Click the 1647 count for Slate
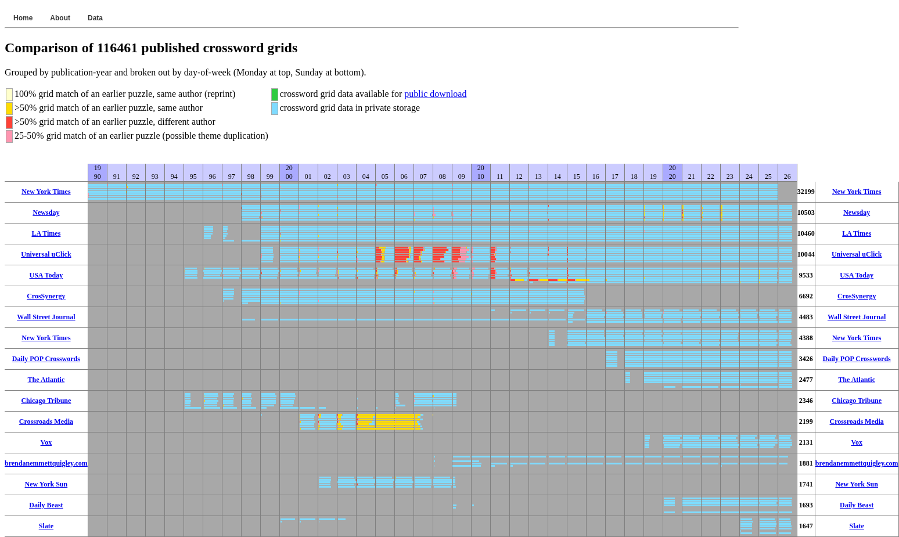This screenshot has height=537, width=899. pos(806,526)
